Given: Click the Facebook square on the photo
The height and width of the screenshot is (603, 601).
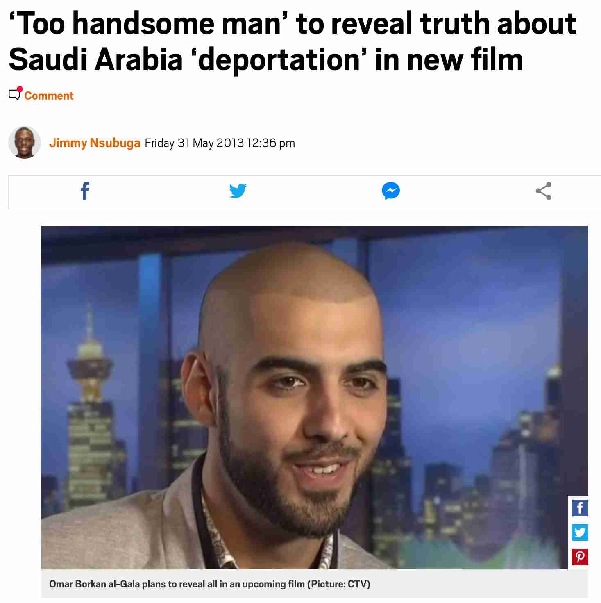Looking at the screenshot, I should pos(580,508).
